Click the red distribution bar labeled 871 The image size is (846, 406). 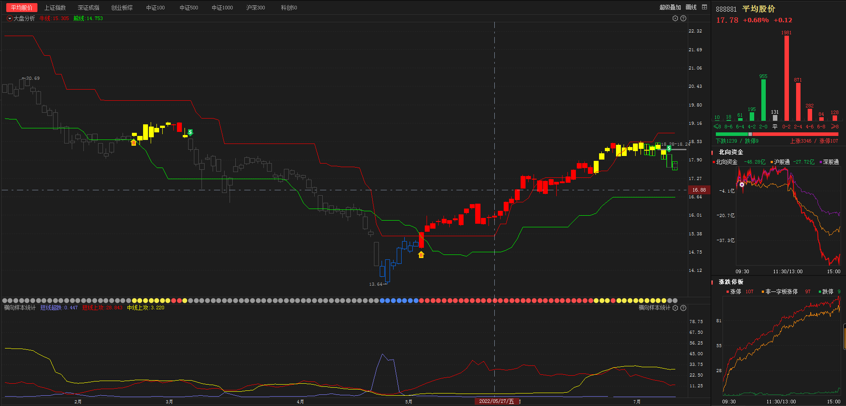[x=798, y=102]
